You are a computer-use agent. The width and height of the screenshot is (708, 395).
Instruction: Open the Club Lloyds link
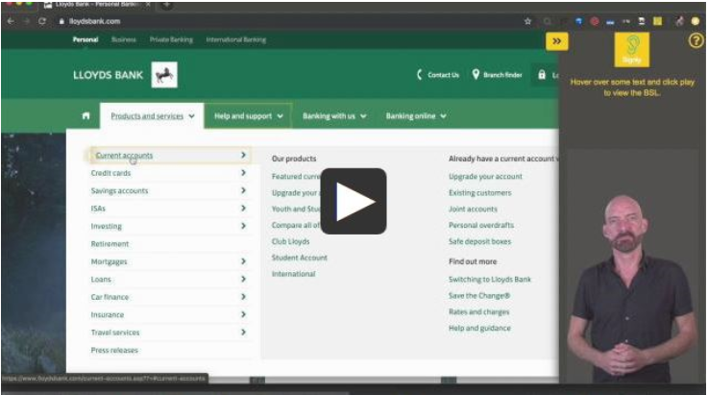(x=290, y=241)
